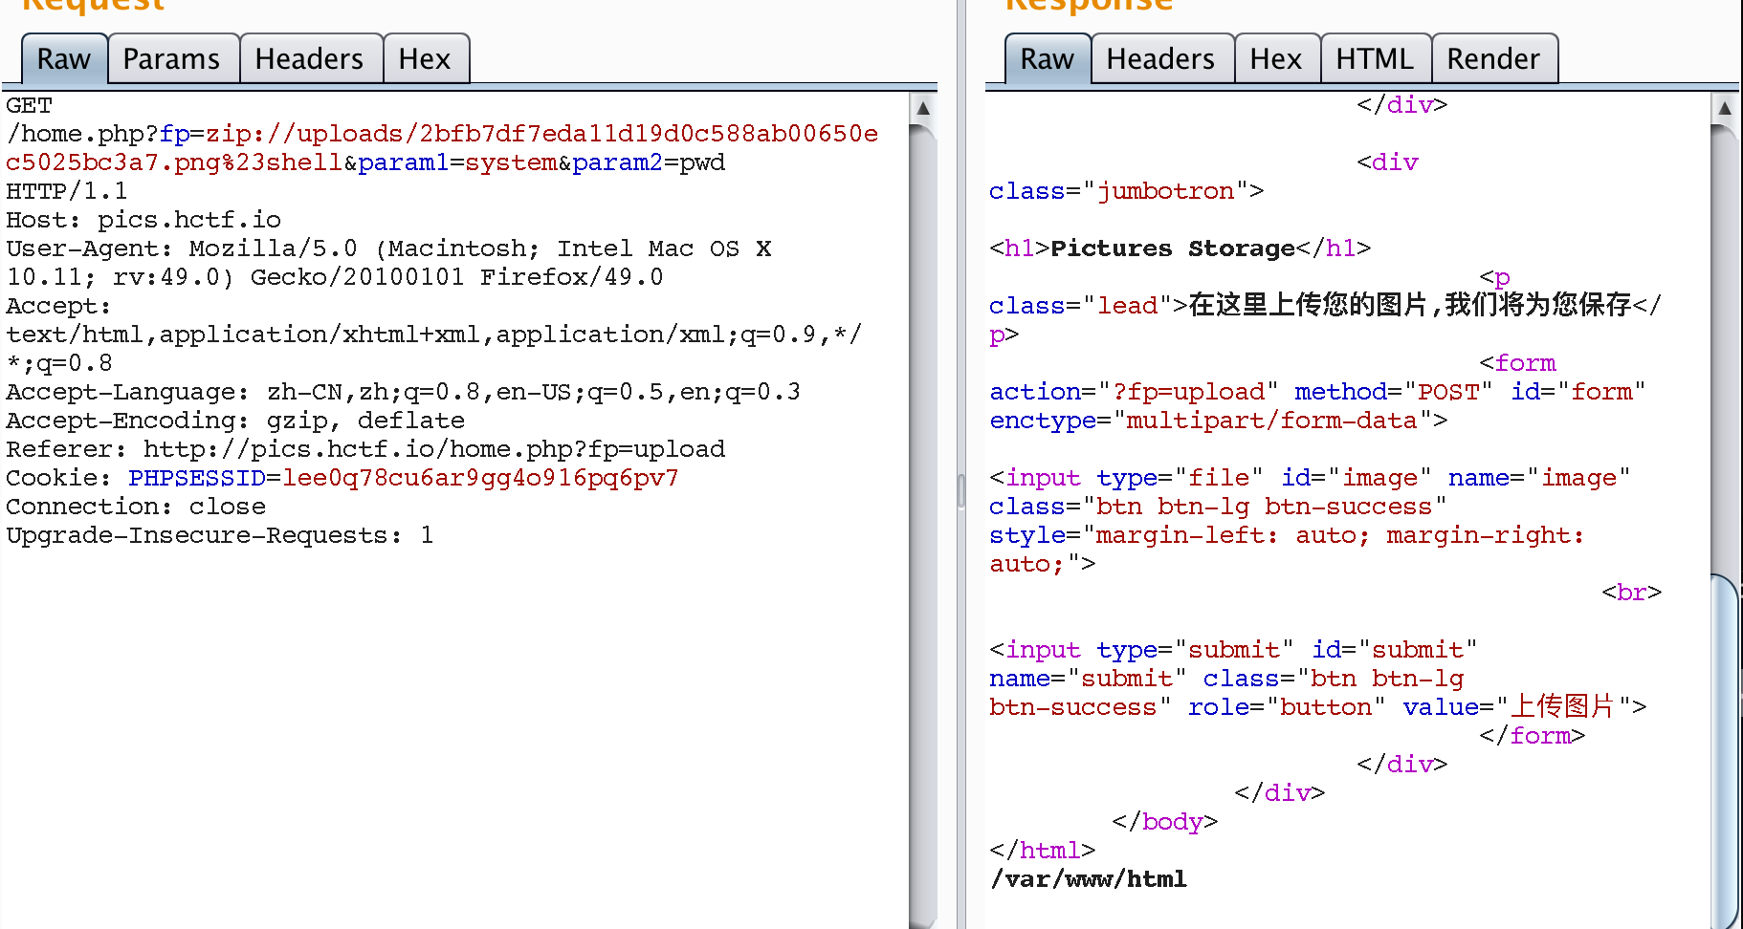Click the type="submit" attribute

point(1196,650)
